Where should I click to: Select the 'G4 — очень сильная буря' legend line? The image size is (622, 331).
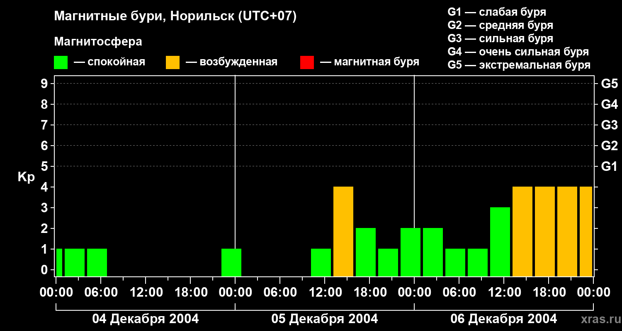tap(518, 52)
